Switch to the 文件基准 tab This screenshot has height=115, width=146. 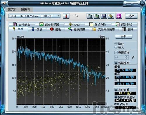pyautogui.click(x=22, y=25)
